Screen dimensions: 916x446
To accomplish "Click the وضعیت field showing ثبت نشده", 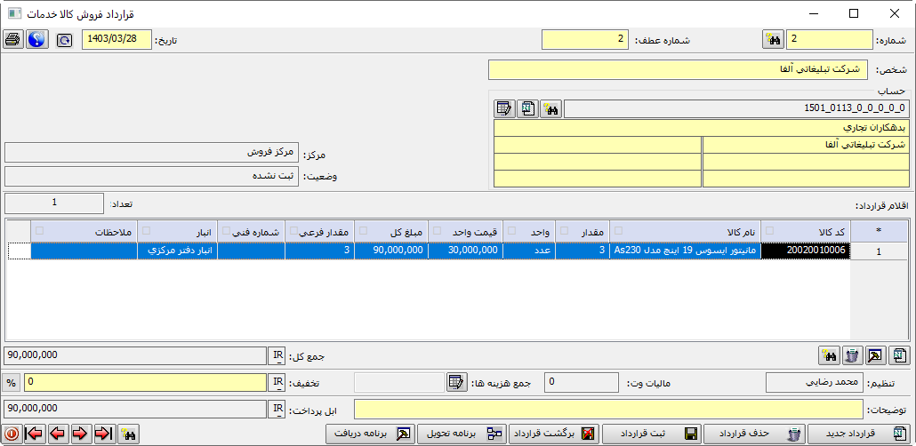I will (x=150, y=176).
